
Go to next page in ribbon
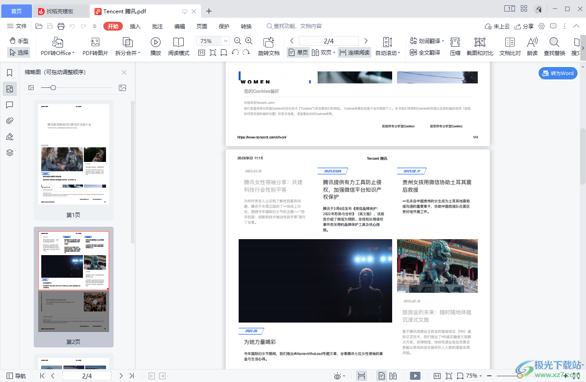[366, 41]
